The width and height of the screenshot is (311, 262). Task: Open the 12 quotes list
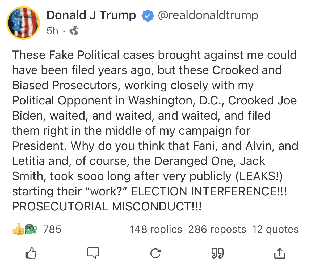(275, 229)
